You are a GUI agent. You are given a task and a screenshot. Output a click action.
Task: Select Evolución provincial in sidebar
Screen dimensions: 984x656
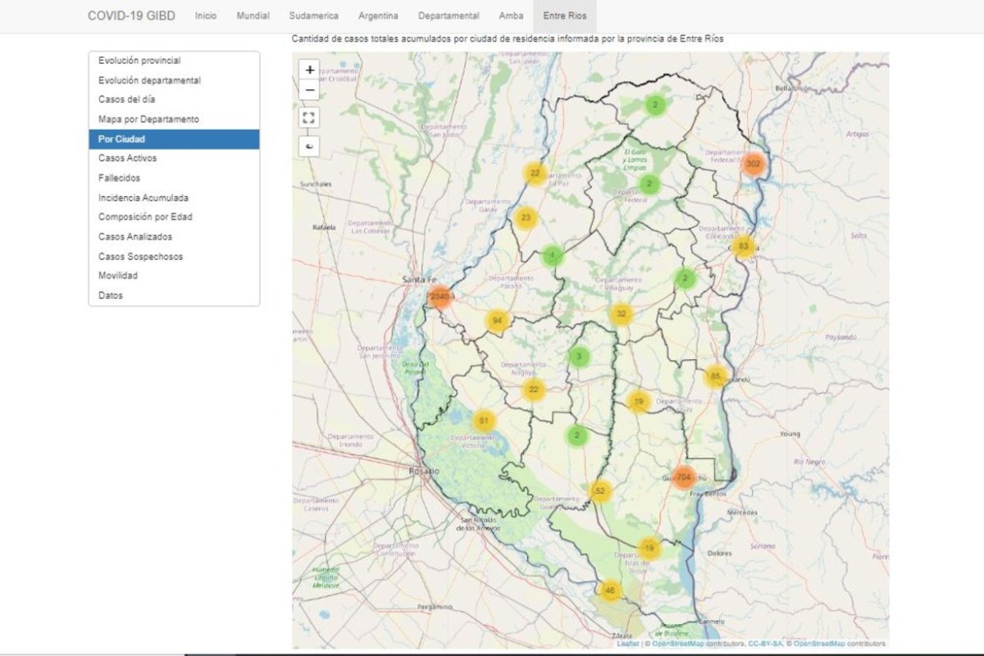coord(174,61)
